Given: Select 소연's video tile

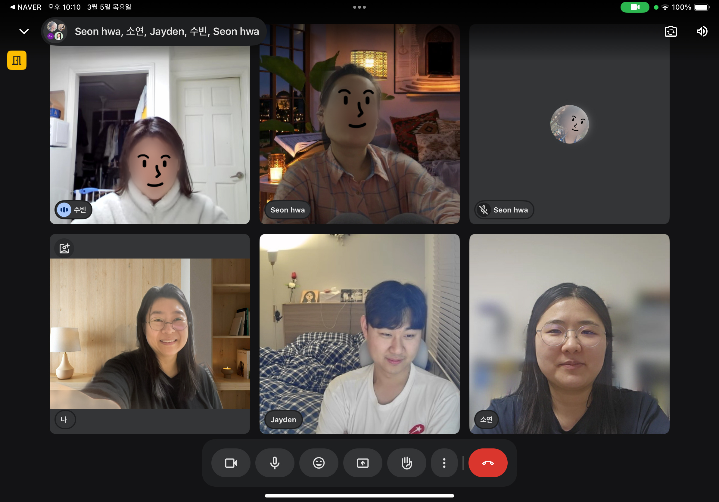Looking at the screenshot, I should (x=569, y=334).
